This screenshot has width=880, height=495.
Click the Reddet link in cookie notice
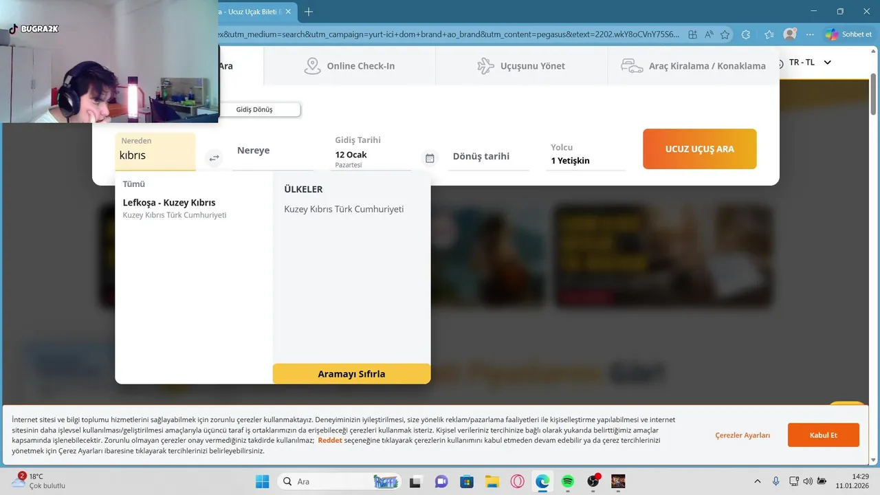point(330,440)
